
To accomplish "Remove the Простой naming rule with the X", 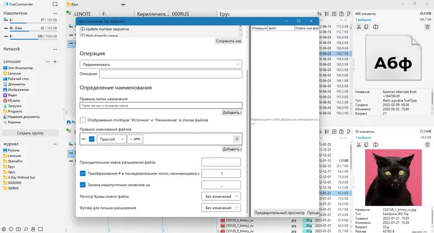I will 237,139.
